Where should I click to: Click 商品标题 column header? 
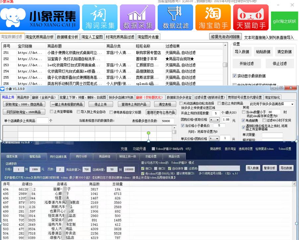pyautogui.click(x=54, y=46)
